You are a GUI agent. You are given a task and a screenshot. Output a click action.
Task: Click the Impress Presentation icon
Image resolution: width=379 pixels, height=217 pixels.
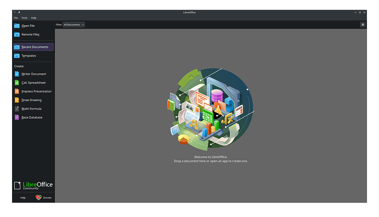(x=16, y=91)
